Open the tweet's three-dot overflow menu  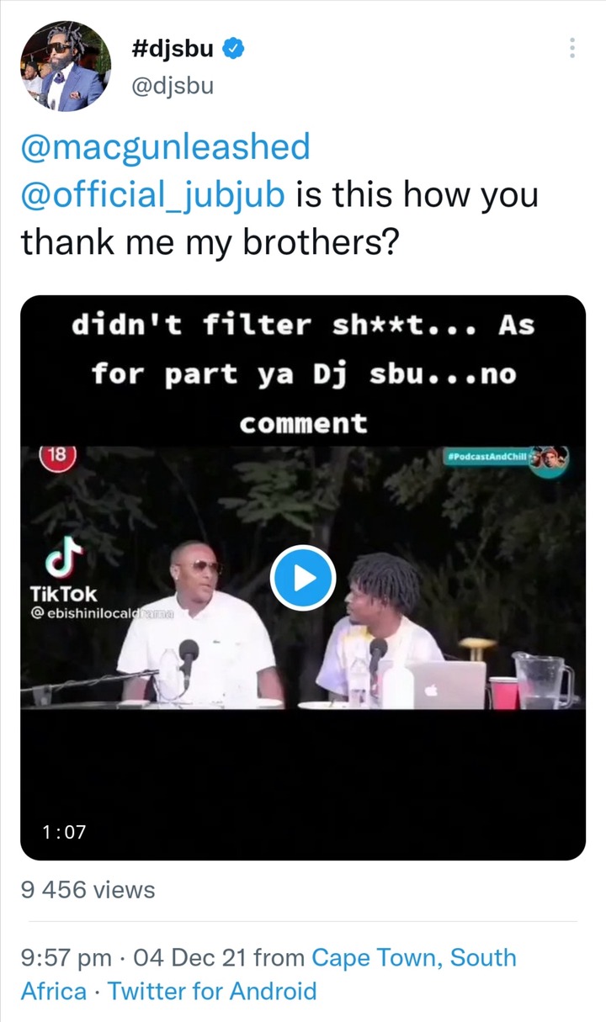pyautogui.click(x=572, y=48)
